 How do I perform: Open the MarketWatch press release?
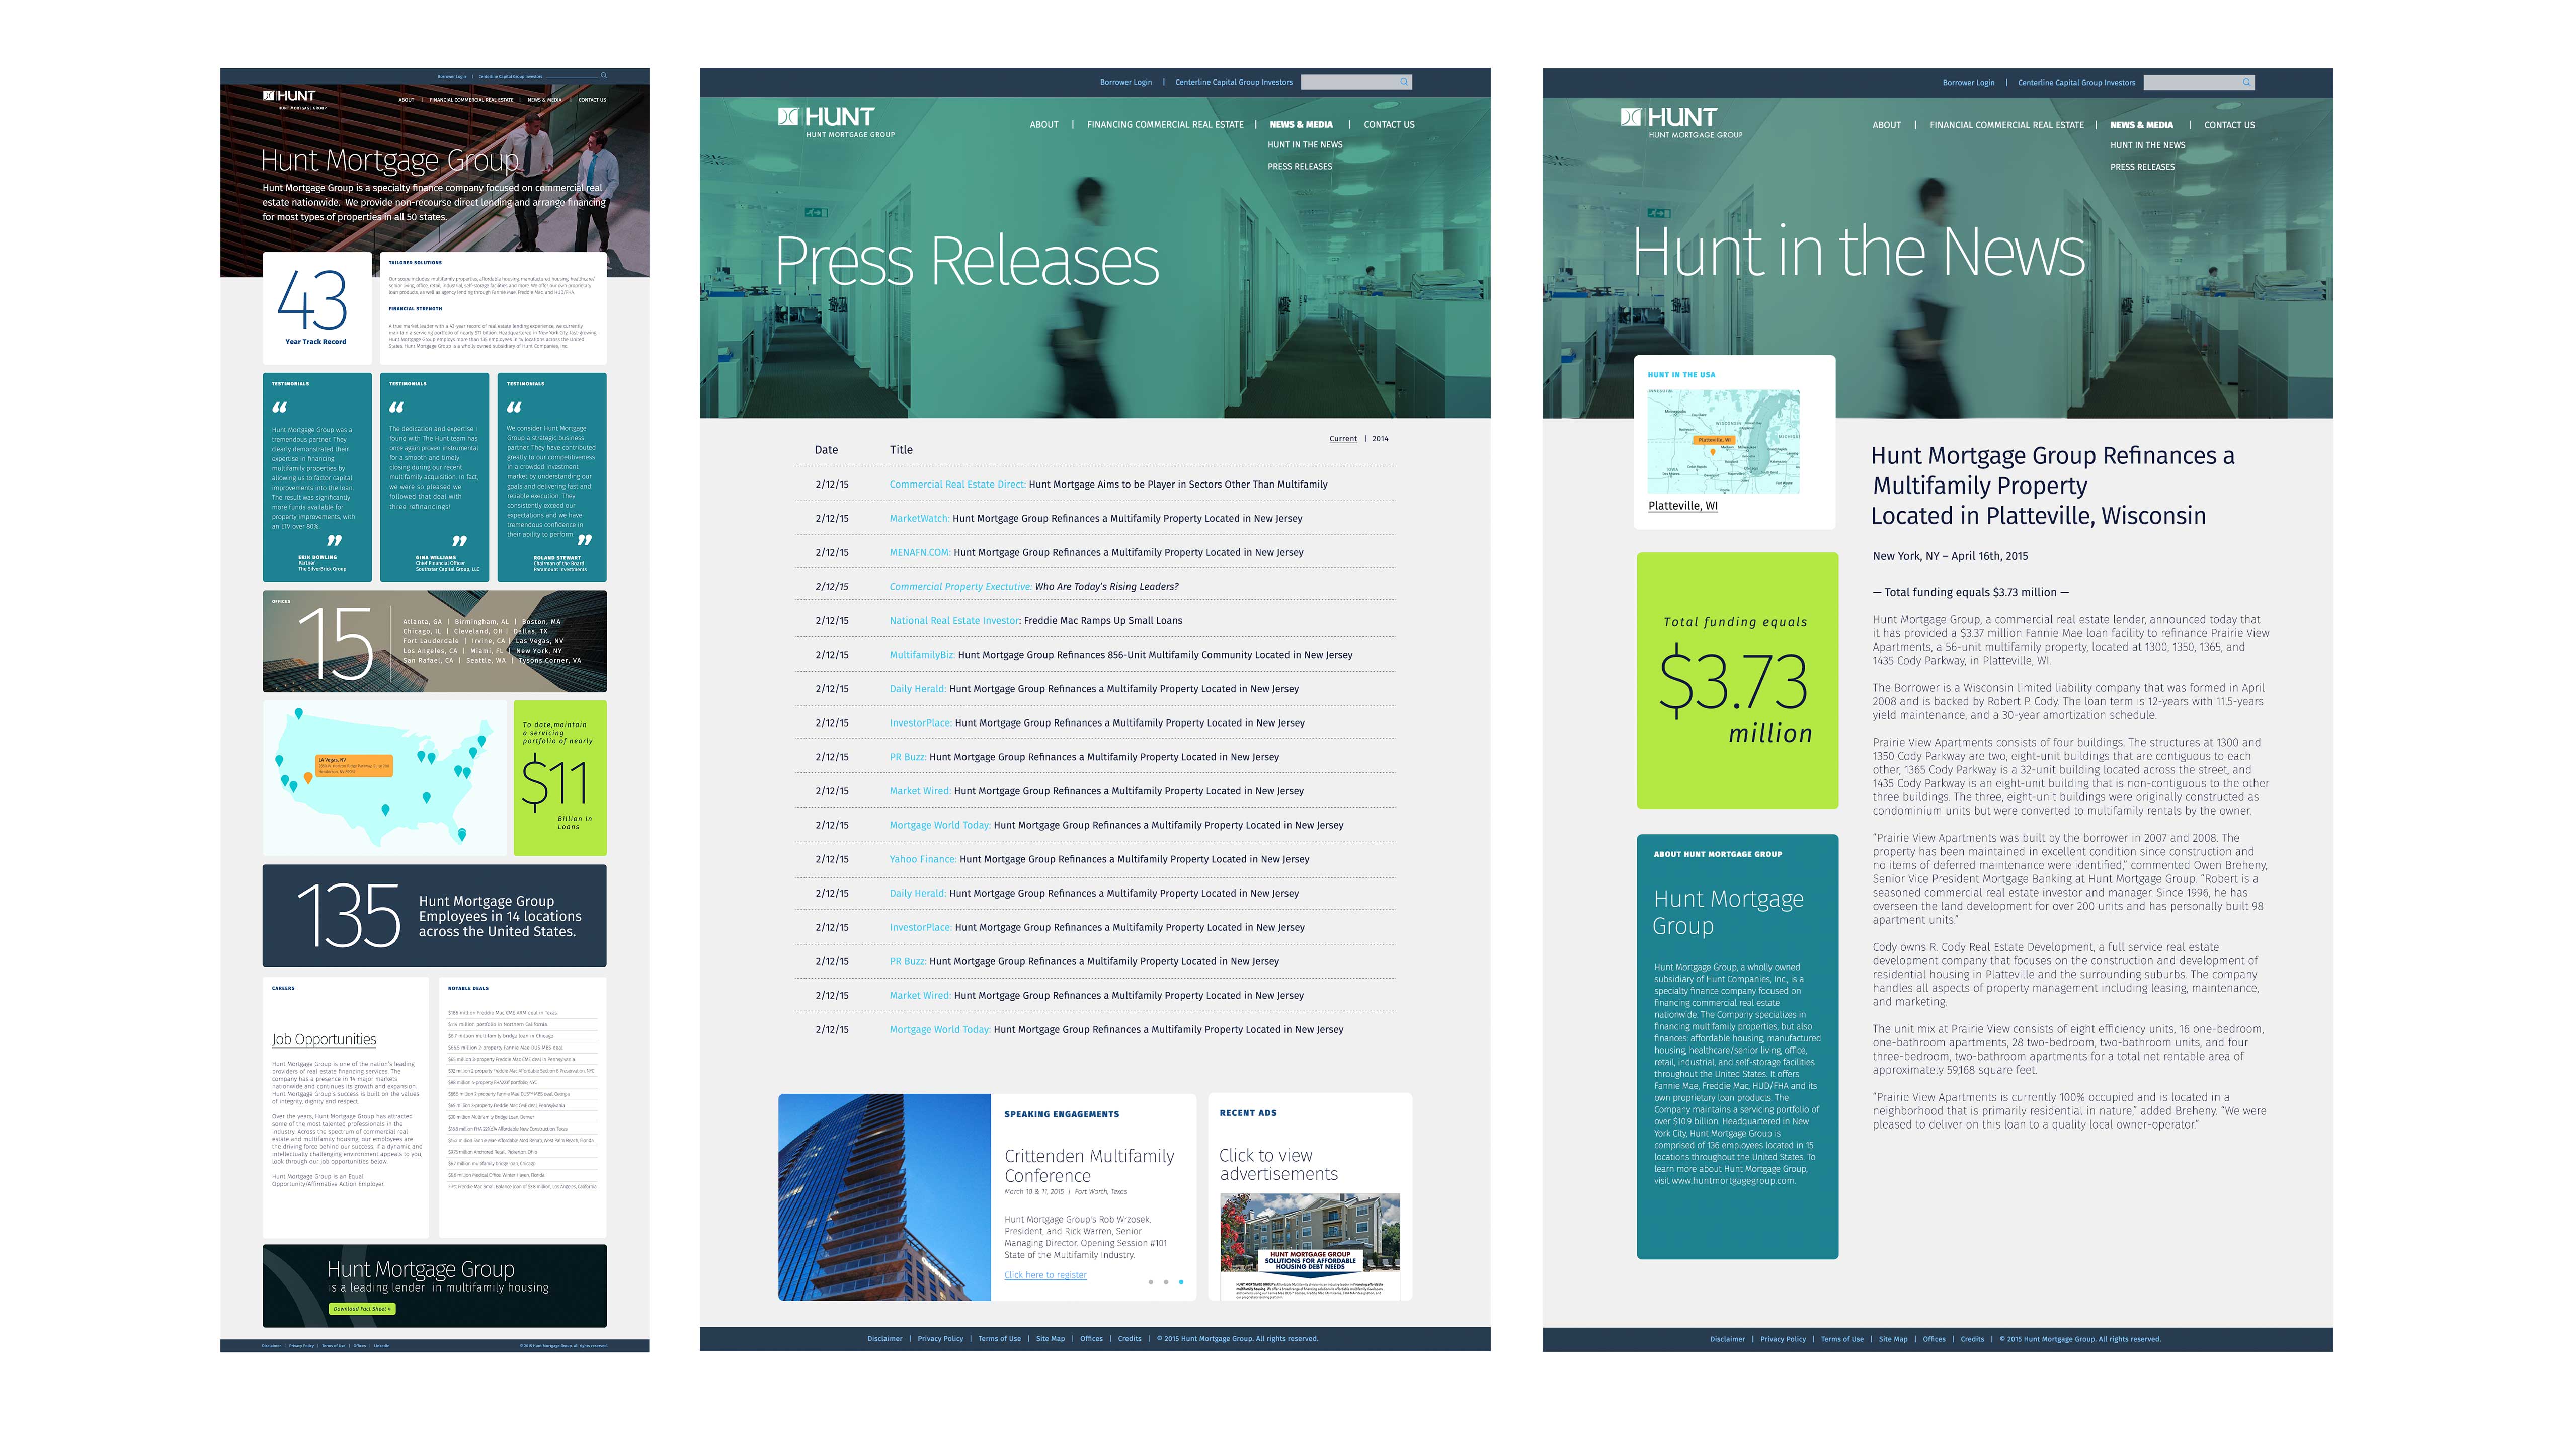click(1095, 518)
